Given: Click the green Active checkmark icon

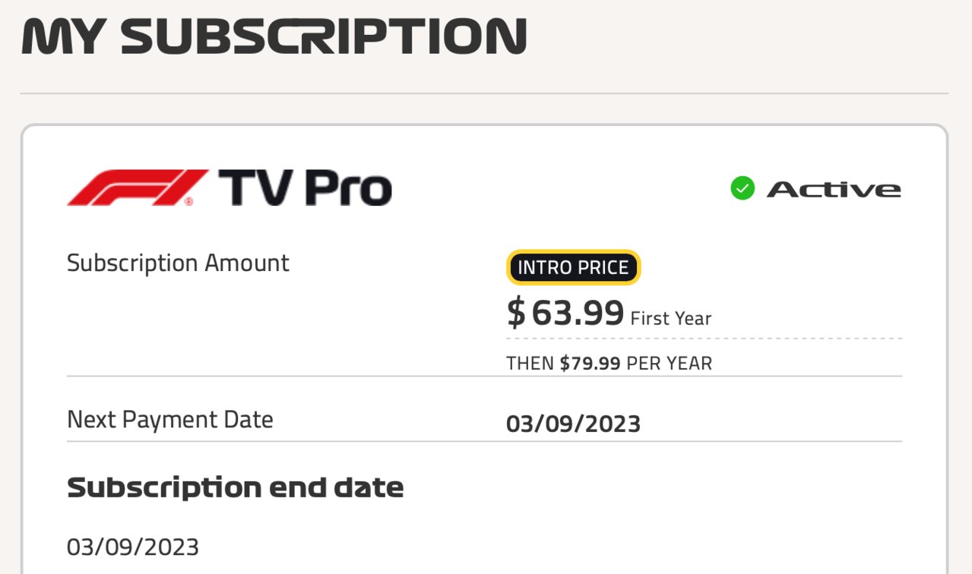Looking at the screenshot, I should (x=742, y=188).
